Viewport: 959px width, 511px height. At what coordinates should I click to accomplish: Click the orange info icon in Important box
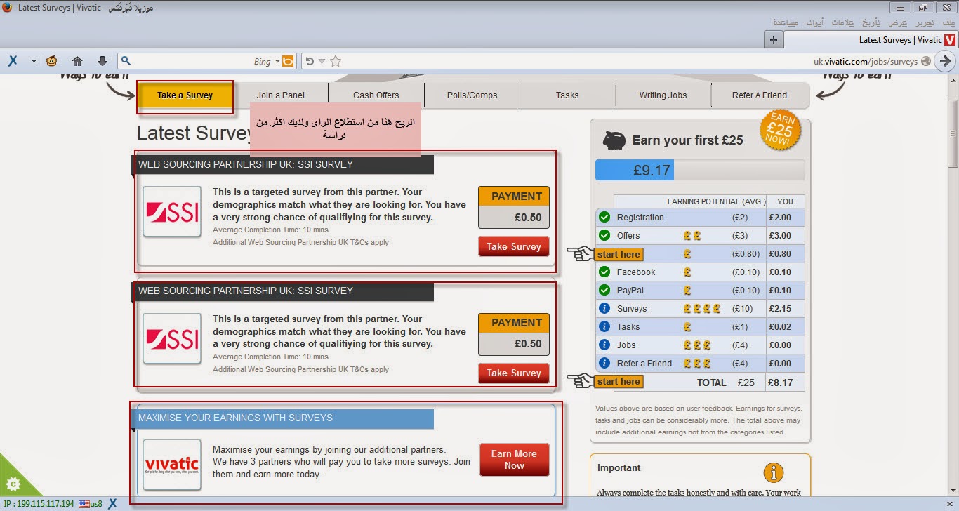tap(773, 472)
